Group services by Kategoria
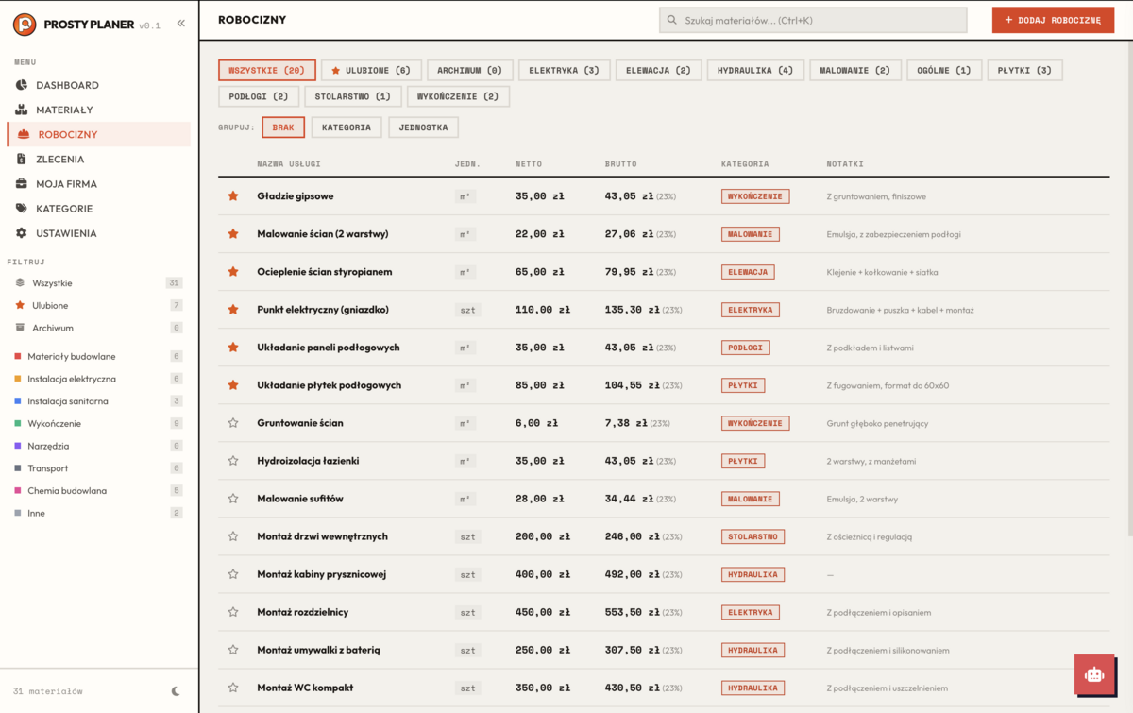Image resolution: width=1133 pixels, height=713 pixels. (x=346, y=127)
